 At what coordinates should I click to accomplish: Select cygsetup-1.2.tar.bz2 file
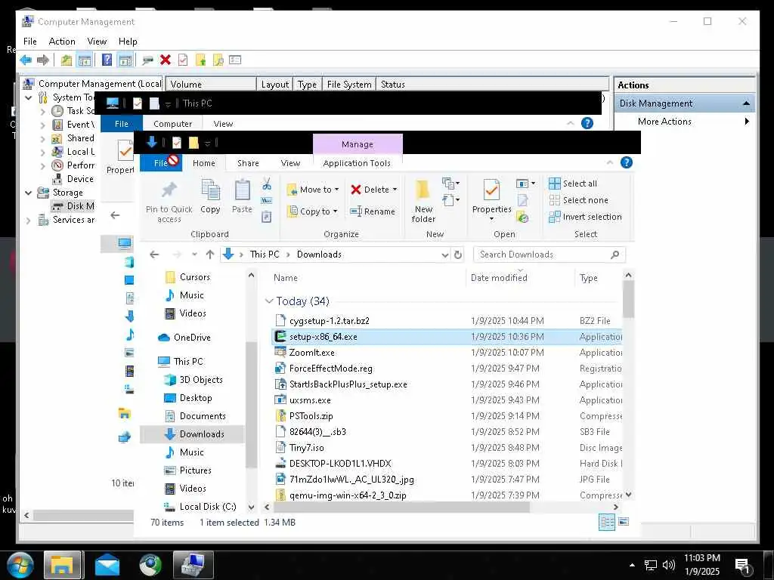coord(330,321)
